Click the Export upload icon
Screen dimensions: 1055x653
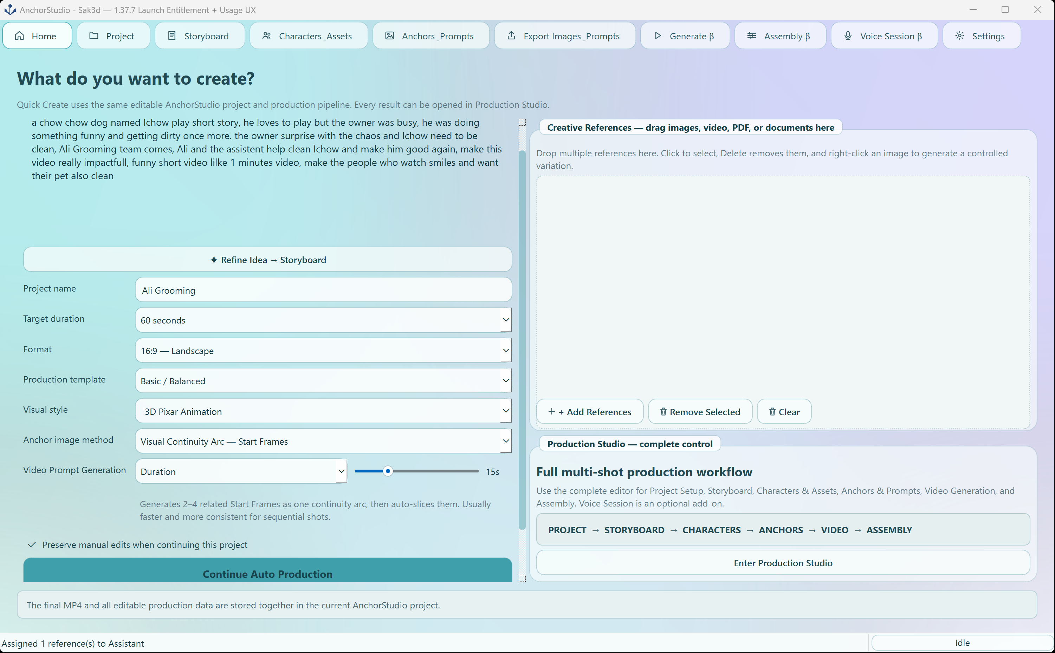coord(511,36)
